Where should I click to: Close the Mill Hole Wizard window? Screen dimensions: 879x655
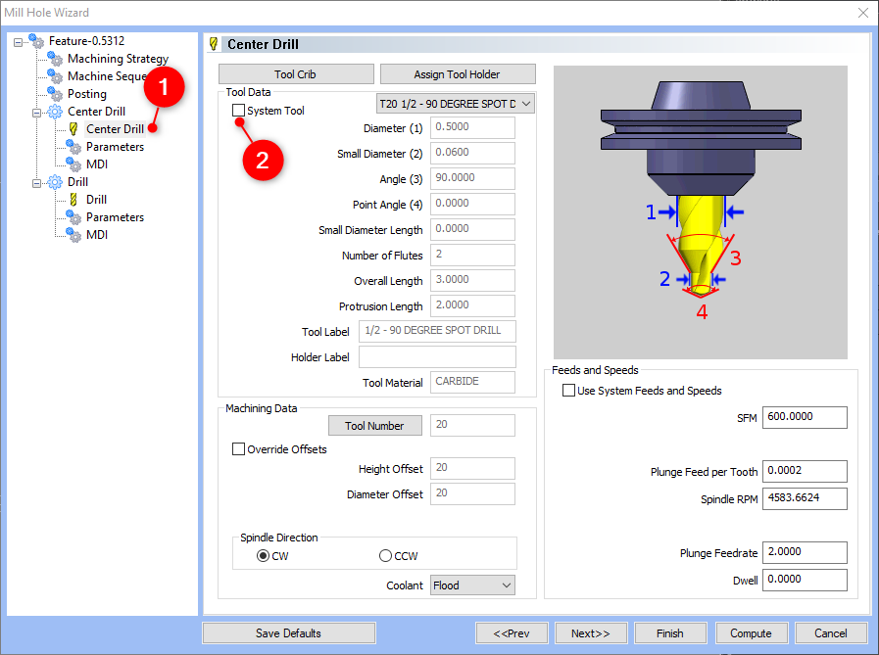[x=862, y=13]
